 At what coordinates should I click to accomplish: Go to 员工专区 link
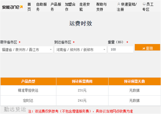(x=148, y=7)
